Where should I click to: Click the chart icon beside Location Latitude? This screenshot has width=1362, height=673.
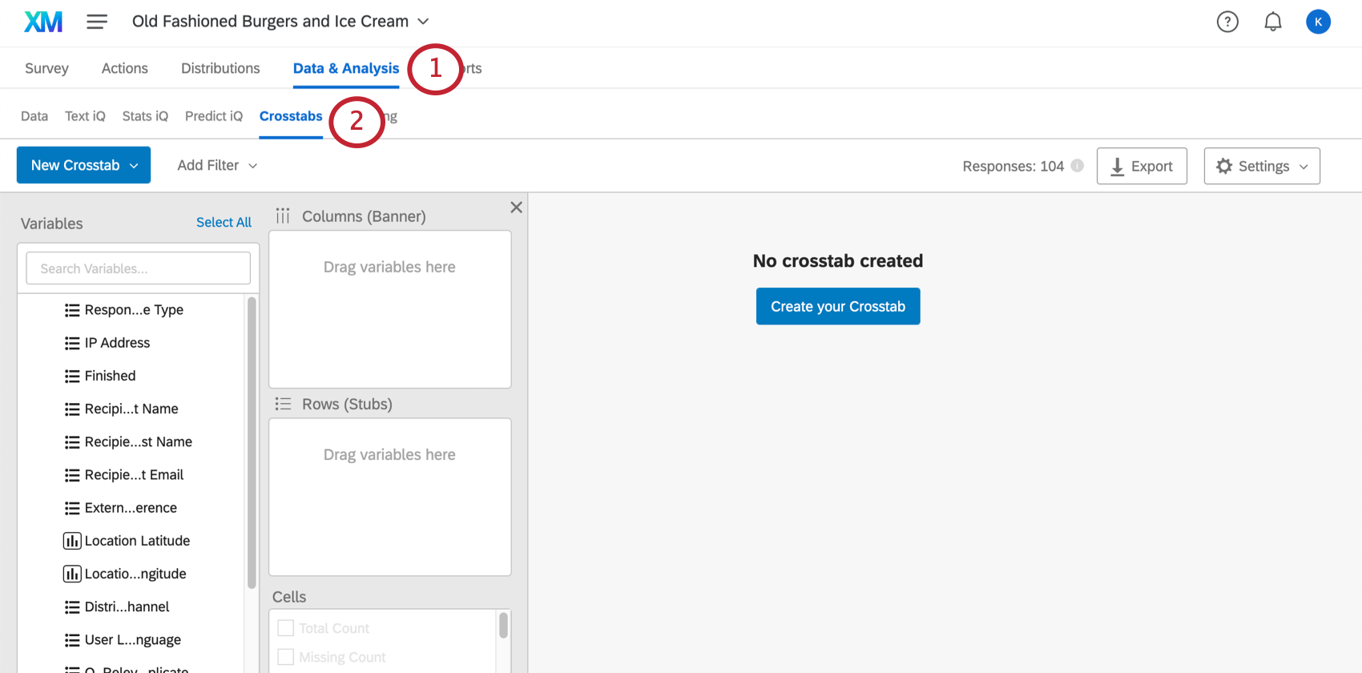72,541
